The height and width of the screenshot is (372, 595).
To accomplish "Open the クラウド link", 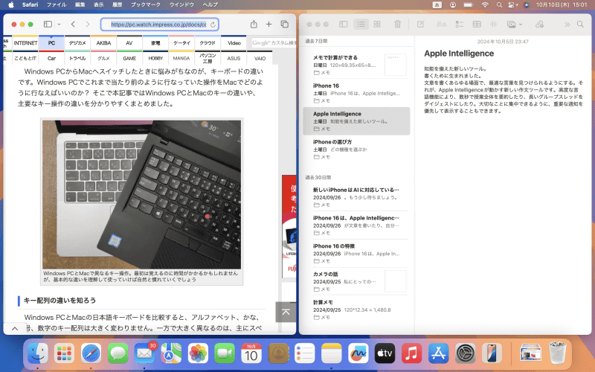I will tap(208, 43).
